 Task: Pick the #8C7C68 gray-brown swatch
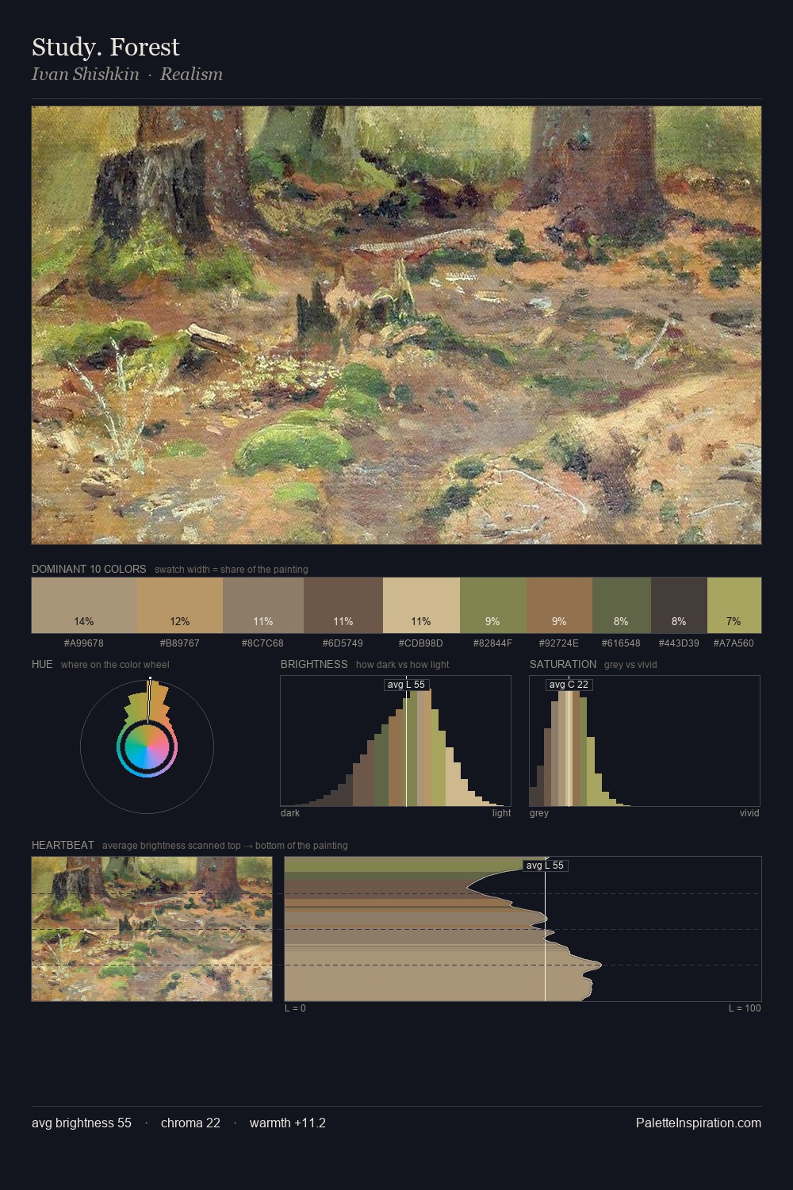(263, 605)
